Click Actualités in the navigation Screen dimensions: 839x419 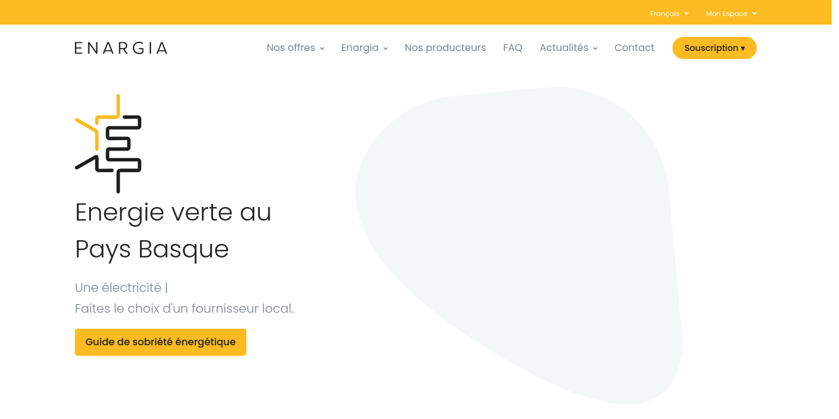point(564,47)
